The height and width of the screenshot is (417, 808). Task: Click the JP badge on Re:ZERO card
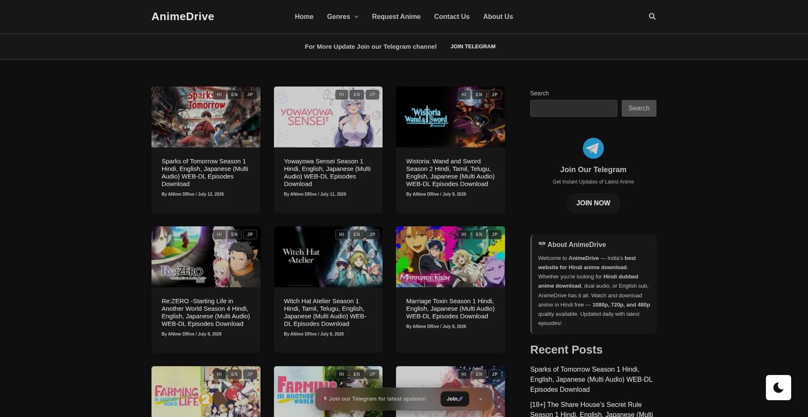[x=250, y=234]
